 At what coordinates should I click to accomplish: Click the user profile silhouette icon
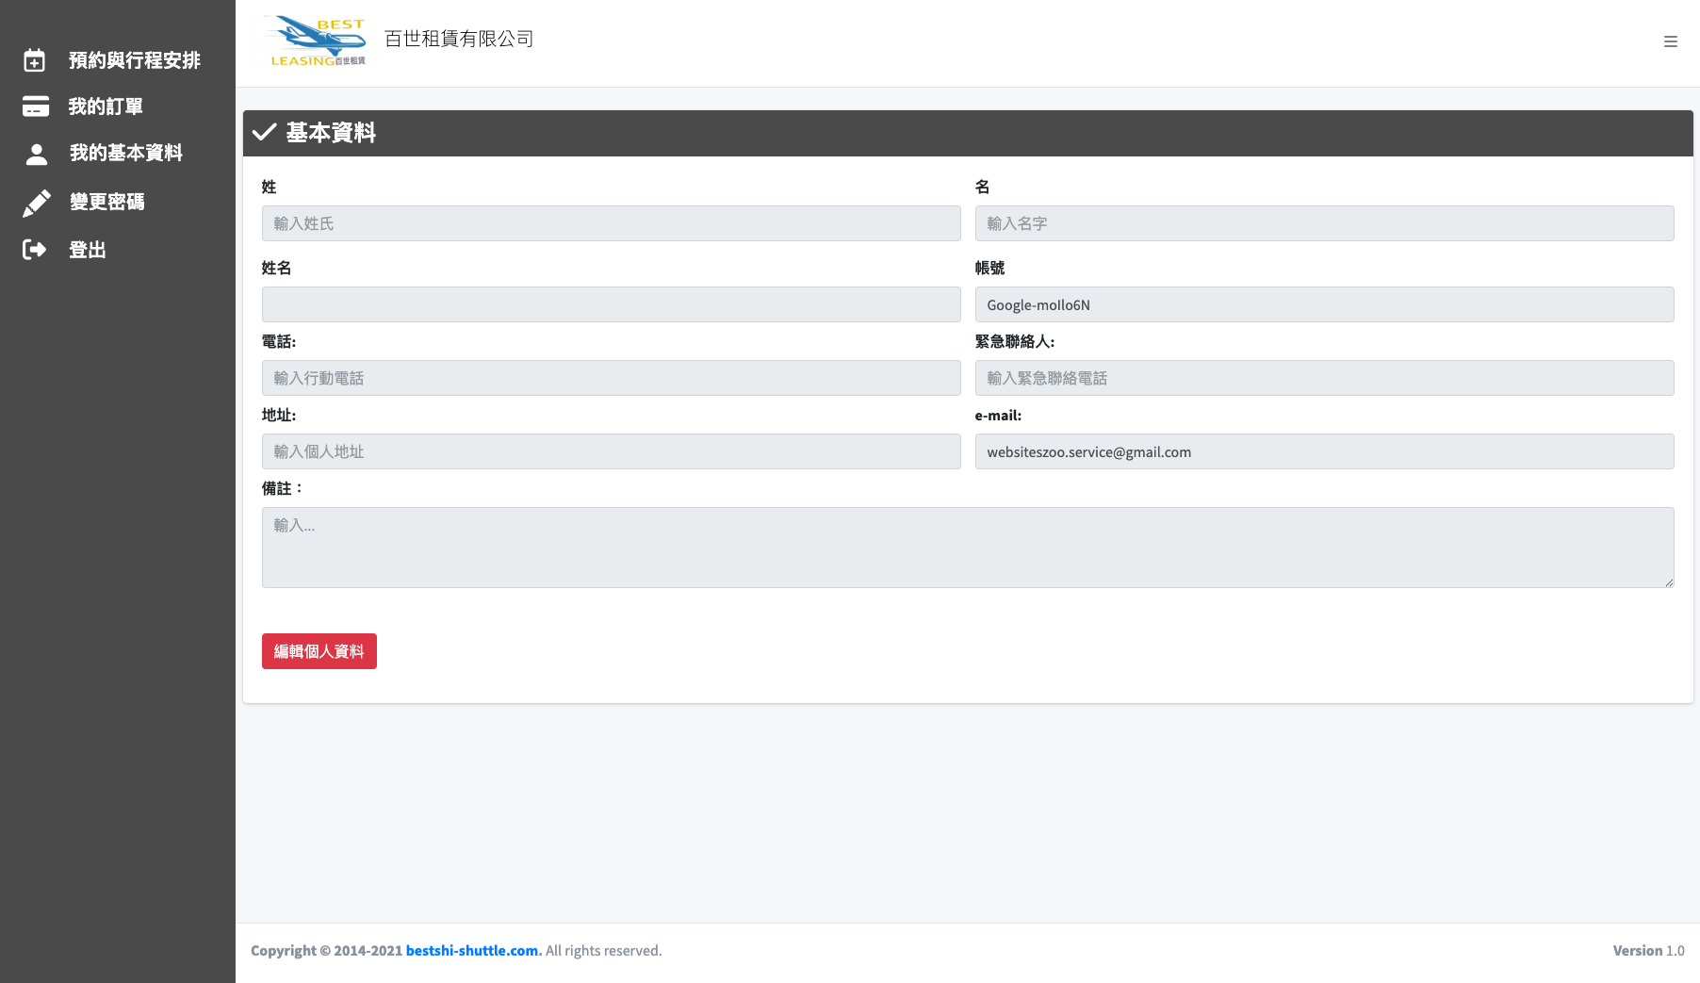(36, 154)
